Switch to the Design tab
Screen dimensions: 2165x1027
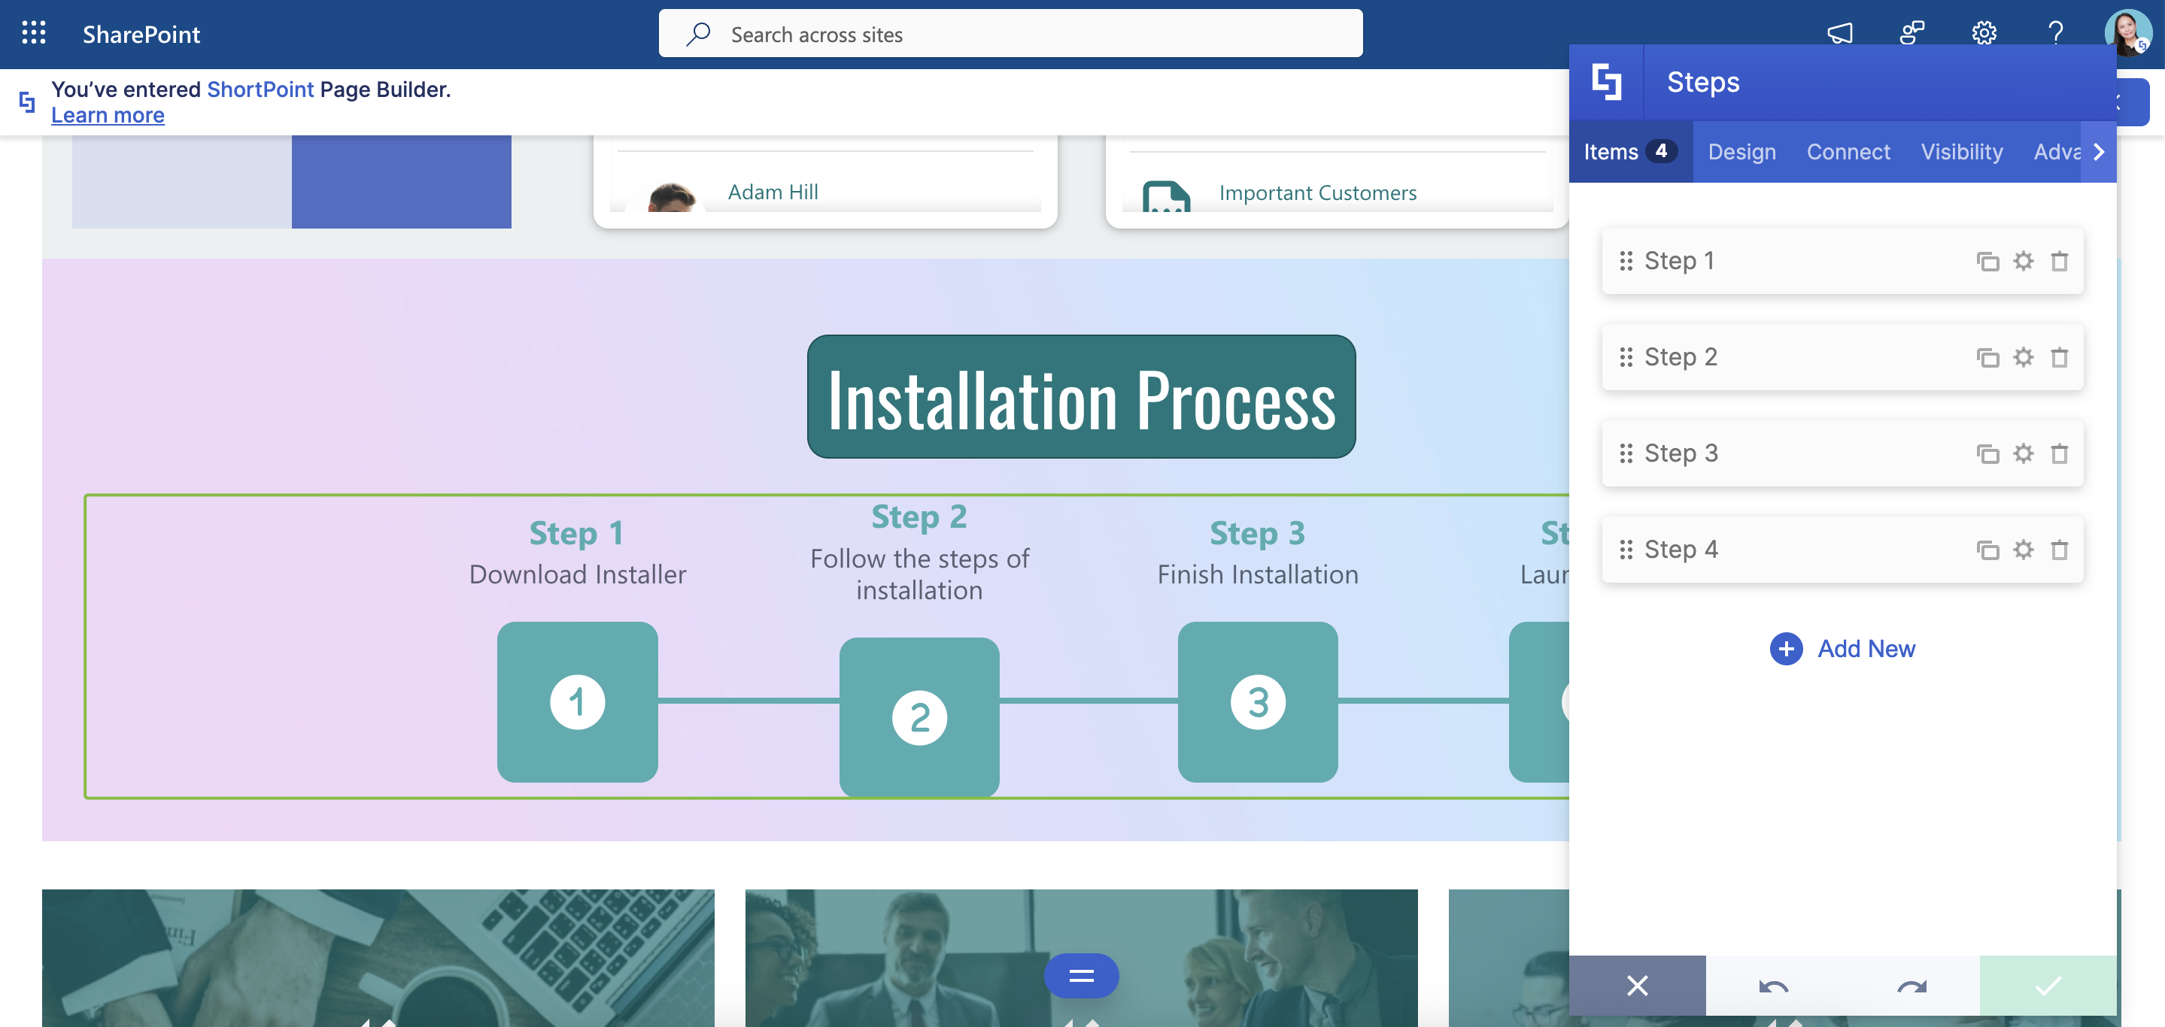[1741, 152]
